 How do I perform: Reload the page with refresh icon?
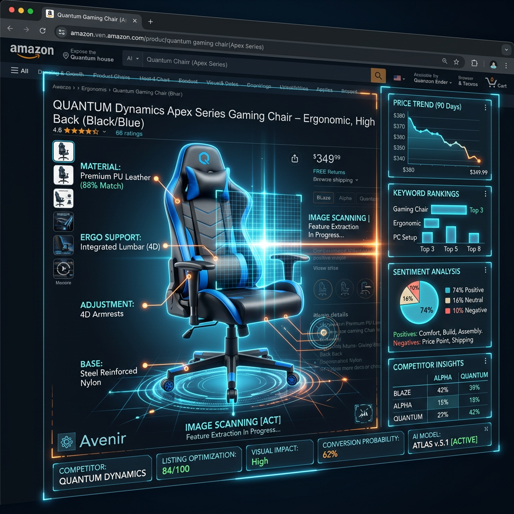tap(43, 31)
